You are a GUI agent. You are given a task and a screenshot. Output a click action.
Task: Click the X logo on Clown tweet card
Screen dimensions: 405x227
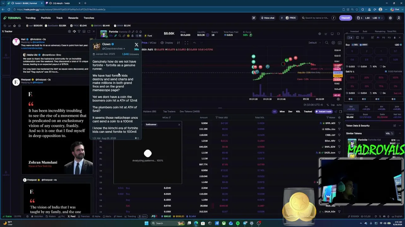click(136, 45)
